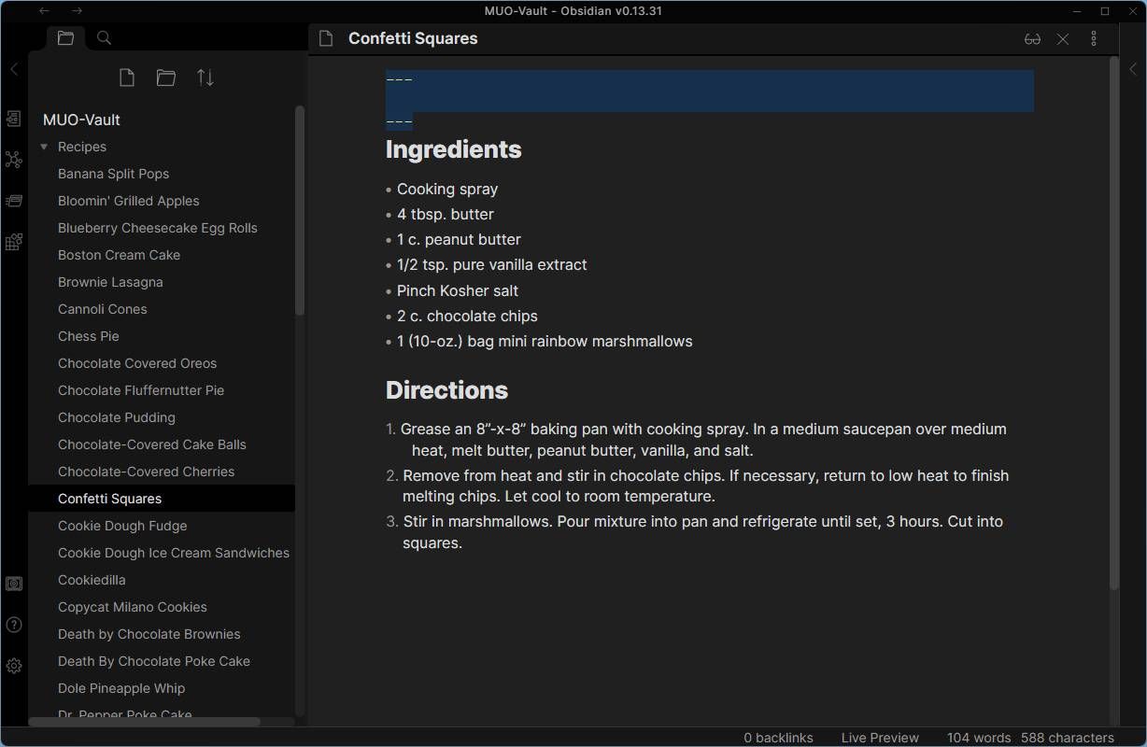1147x747 pixels.
Task: Toggle reading view with glasses icon
Action: tap(1032, 39)
